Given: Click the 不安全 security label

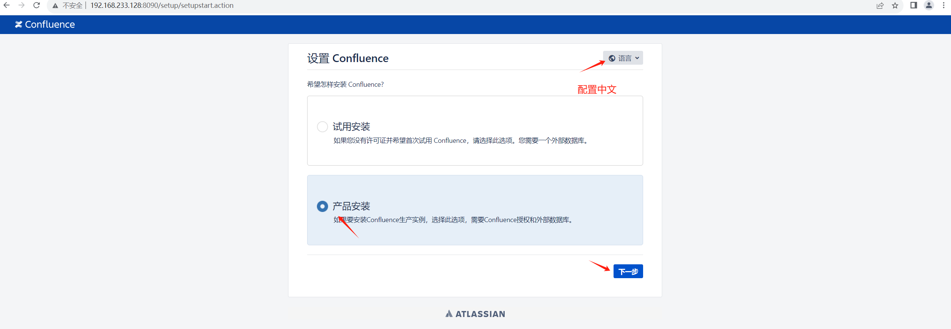Looking at the screenshot, I should coord(72,6).
